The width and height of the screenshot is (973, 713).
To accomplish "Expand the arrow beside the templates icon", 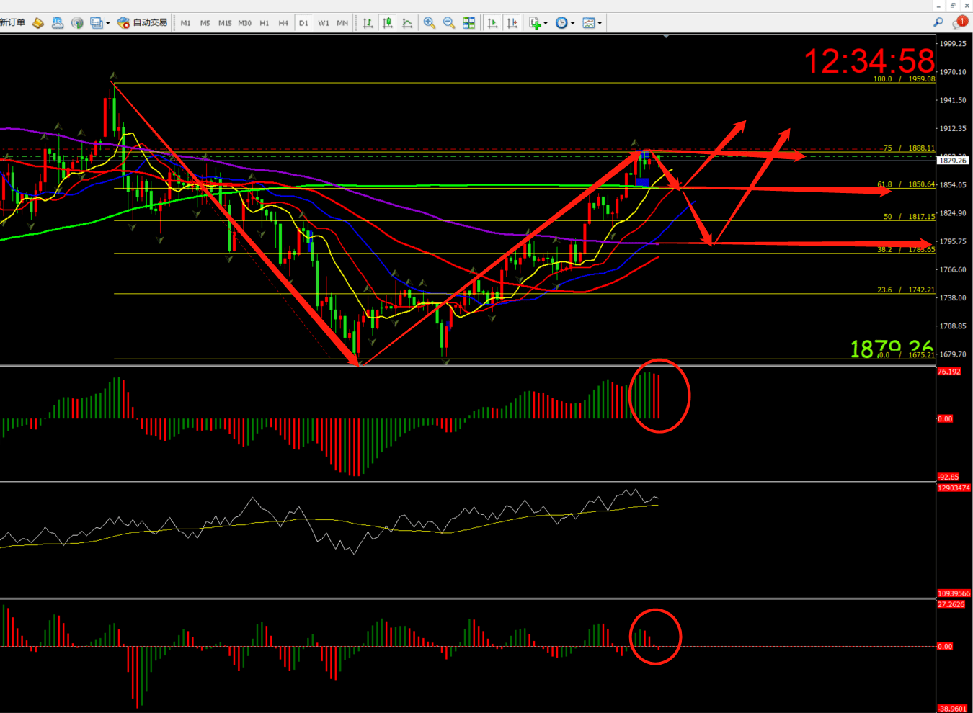I will pyautogui.click(x=600, y=23).
